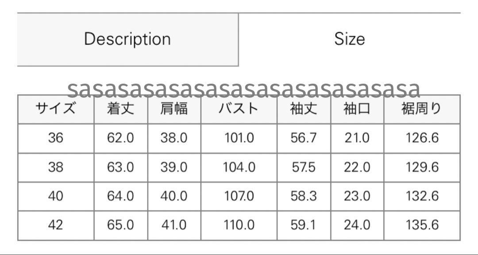Click the 101.0 bust value
Viewport: 478px width, 255px height.
239,138
